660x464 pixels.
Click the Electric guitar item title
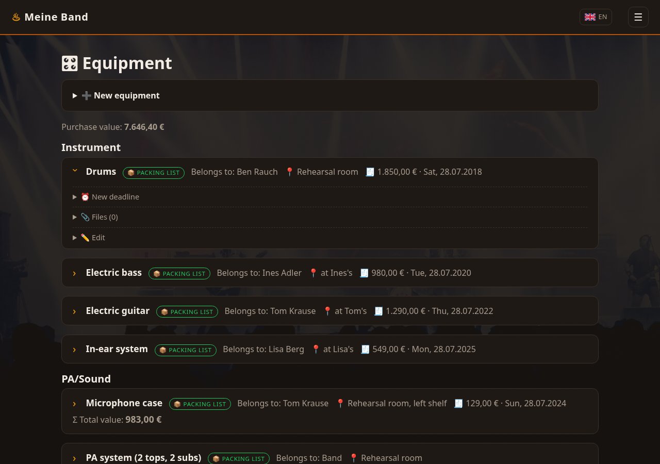[118, 311]
